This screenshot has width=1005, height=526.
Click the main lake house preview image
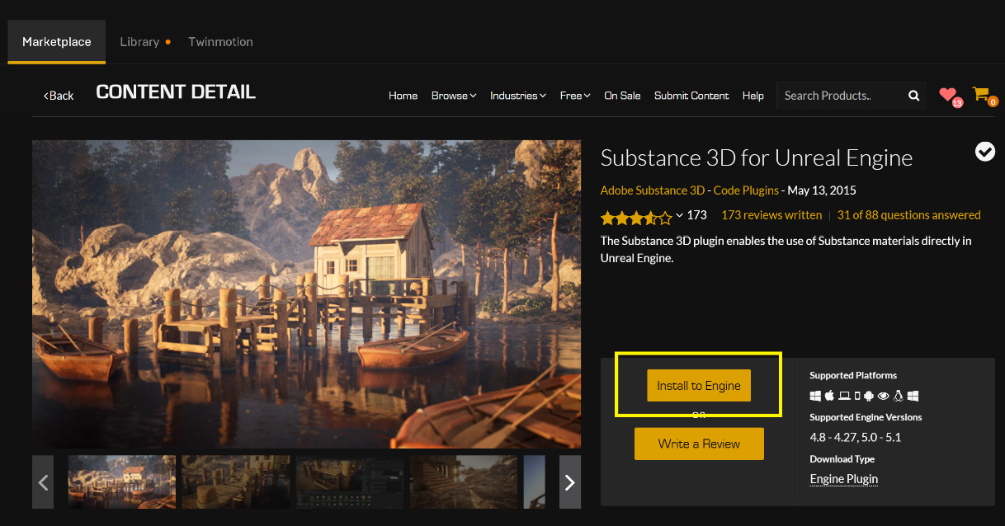[306, 294]
